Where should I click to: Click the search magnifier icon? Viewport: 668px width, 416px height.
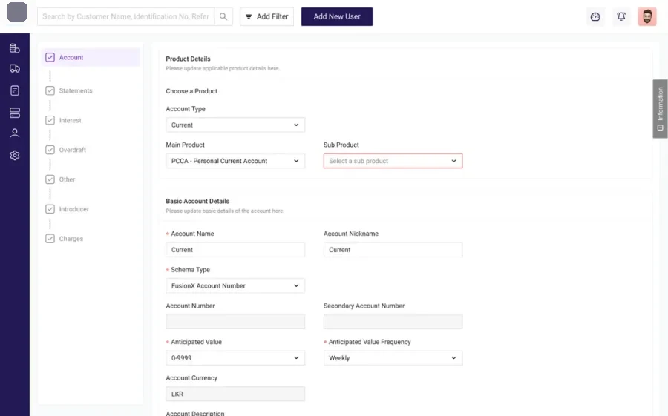pos(223,16)
